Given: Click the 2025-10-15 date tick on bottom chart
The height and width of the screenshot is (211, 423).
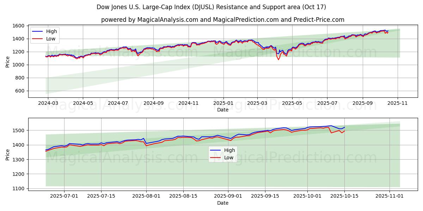Looking at the screenshot, I should (344, 197).
